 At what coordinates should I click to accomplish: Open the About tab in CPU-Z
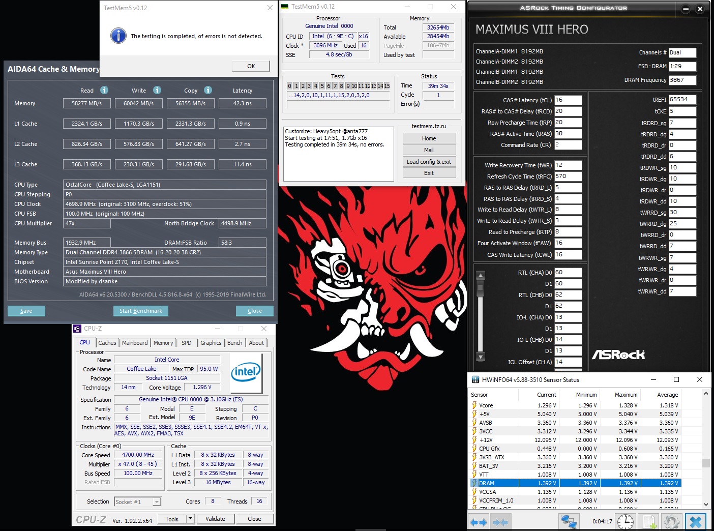tap(256, 343)
